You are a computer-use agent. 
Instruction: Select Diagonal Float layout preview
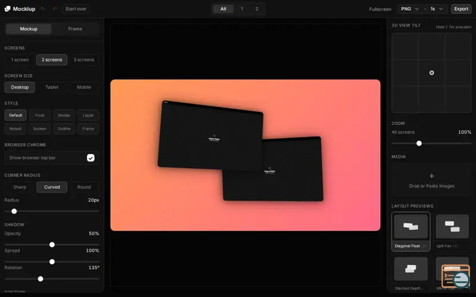pos(411,232)
